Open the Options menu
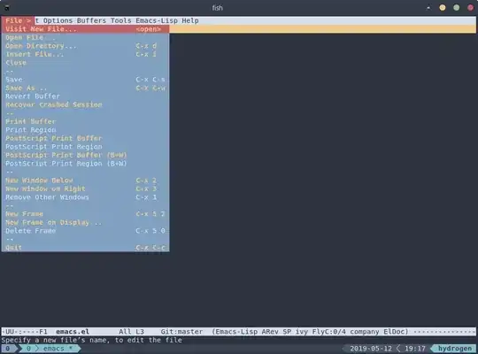Viewport: 478px width, 354px height. 58,20
